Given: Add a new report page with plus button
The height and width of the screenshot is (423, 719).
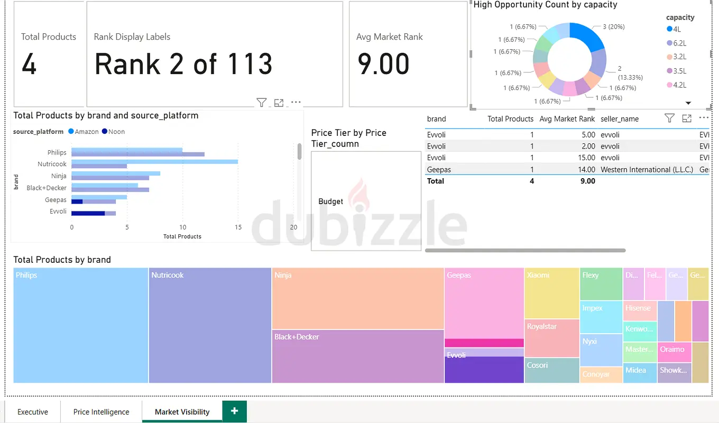Looking at the screenshot, I should 235,411.
